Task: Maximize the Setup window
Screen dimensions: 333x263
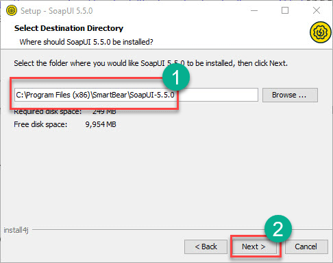Action: [285, 10]
